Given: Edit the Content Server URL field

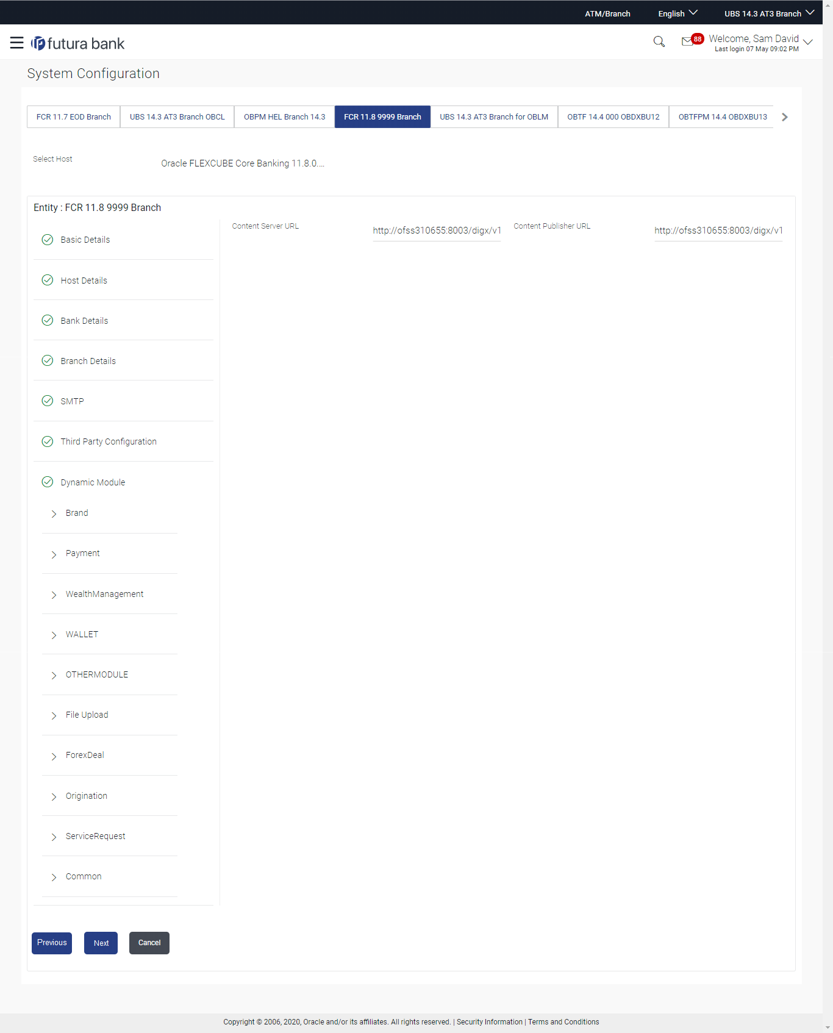Looking at the screenshot, I should tap(437, 231).
